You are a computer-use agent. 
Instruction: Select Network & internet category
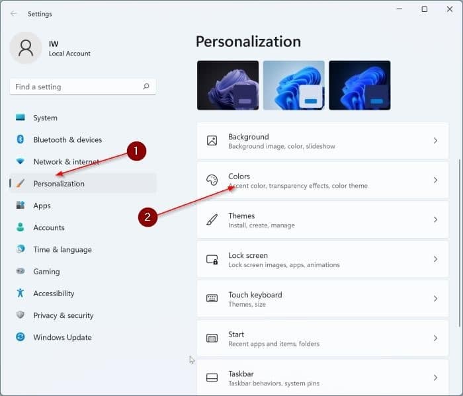tap(83, 161)
